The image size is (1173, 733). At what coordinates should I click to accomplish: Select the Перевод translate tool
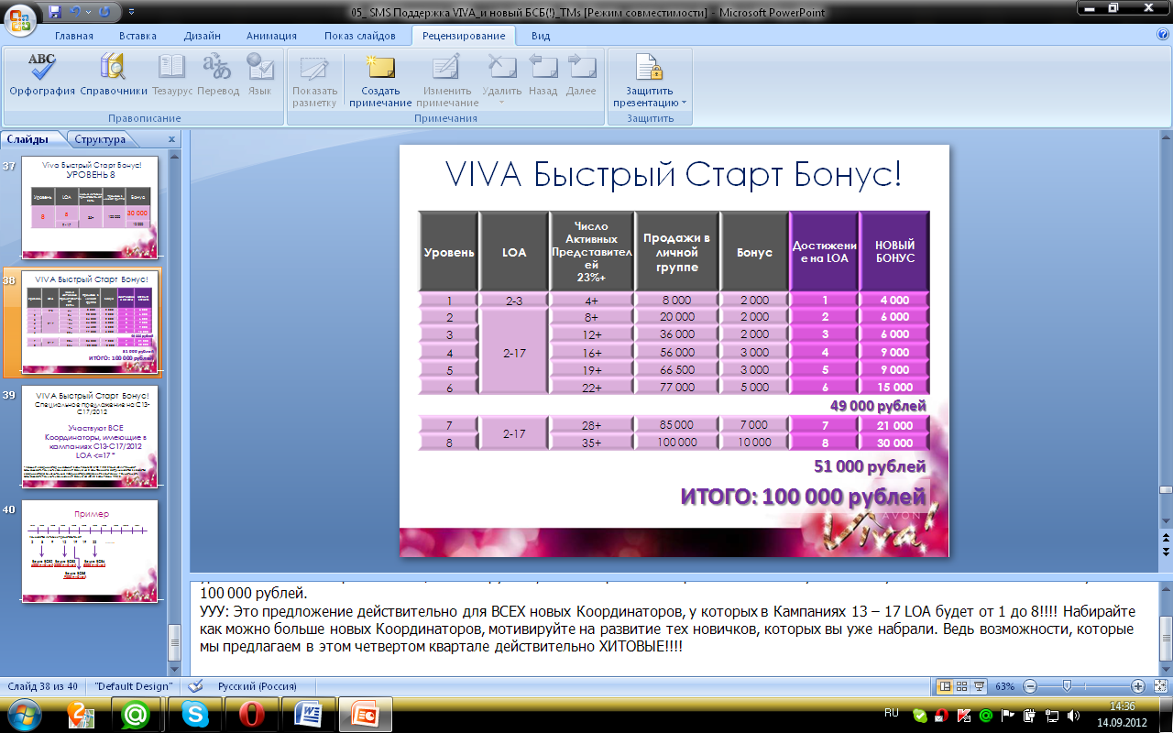click(218, 74)
